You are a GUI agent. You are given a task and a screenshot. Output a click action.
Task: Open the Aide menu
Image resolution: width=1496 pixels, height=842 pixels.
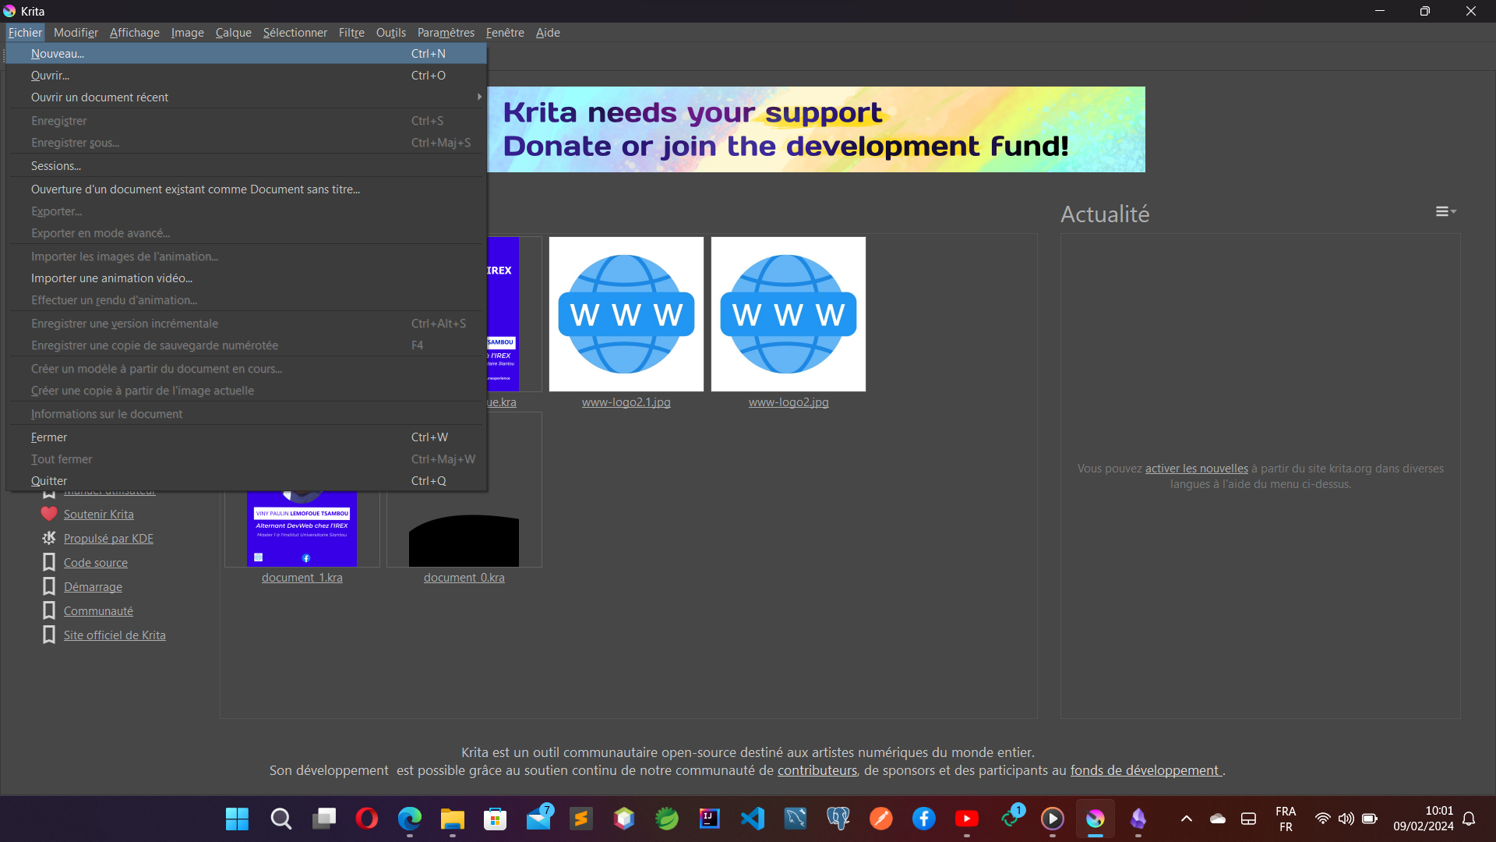[x=548, y=33]
